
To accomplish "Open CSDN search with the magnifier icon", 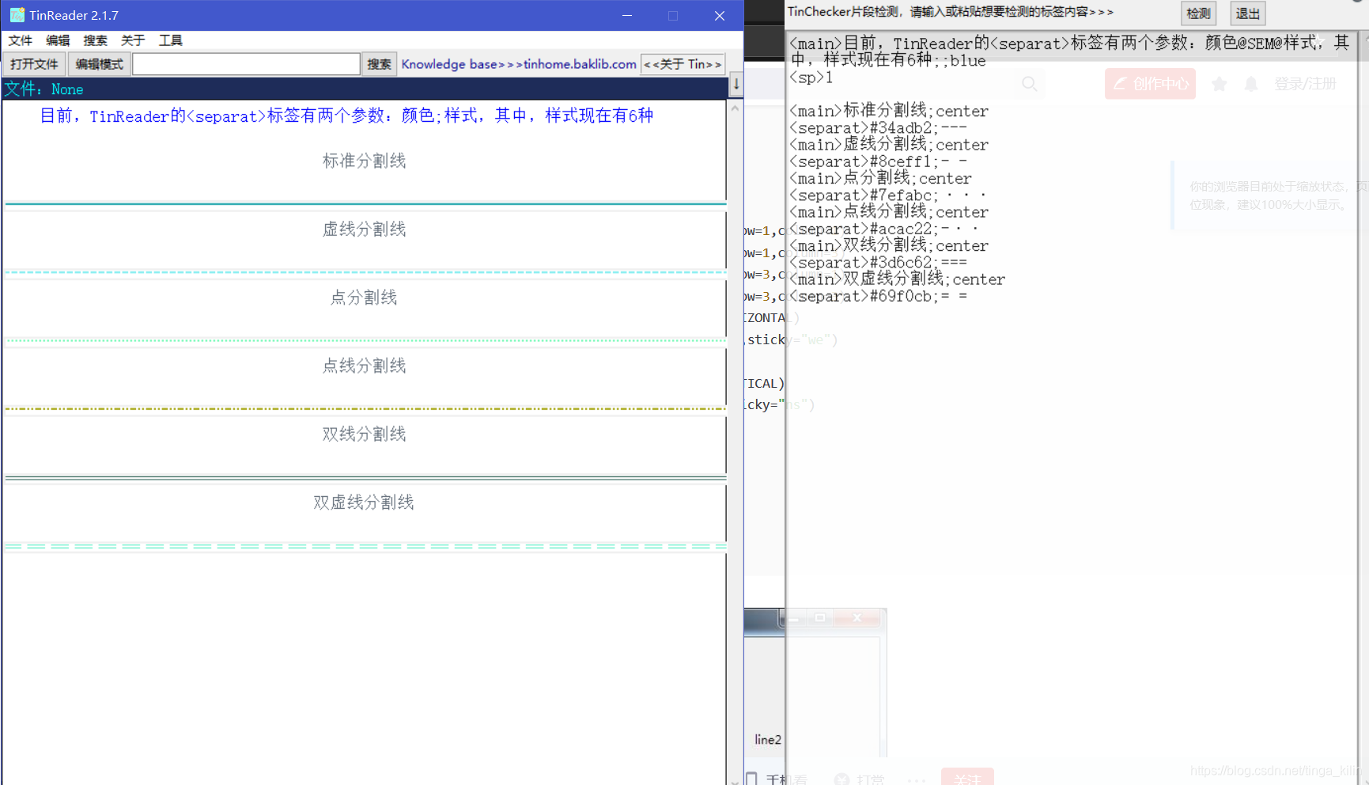I will click(x=1029, y=83).
